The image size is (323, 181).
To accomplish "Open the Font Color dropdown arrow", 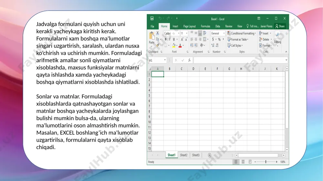I will 183,46.
